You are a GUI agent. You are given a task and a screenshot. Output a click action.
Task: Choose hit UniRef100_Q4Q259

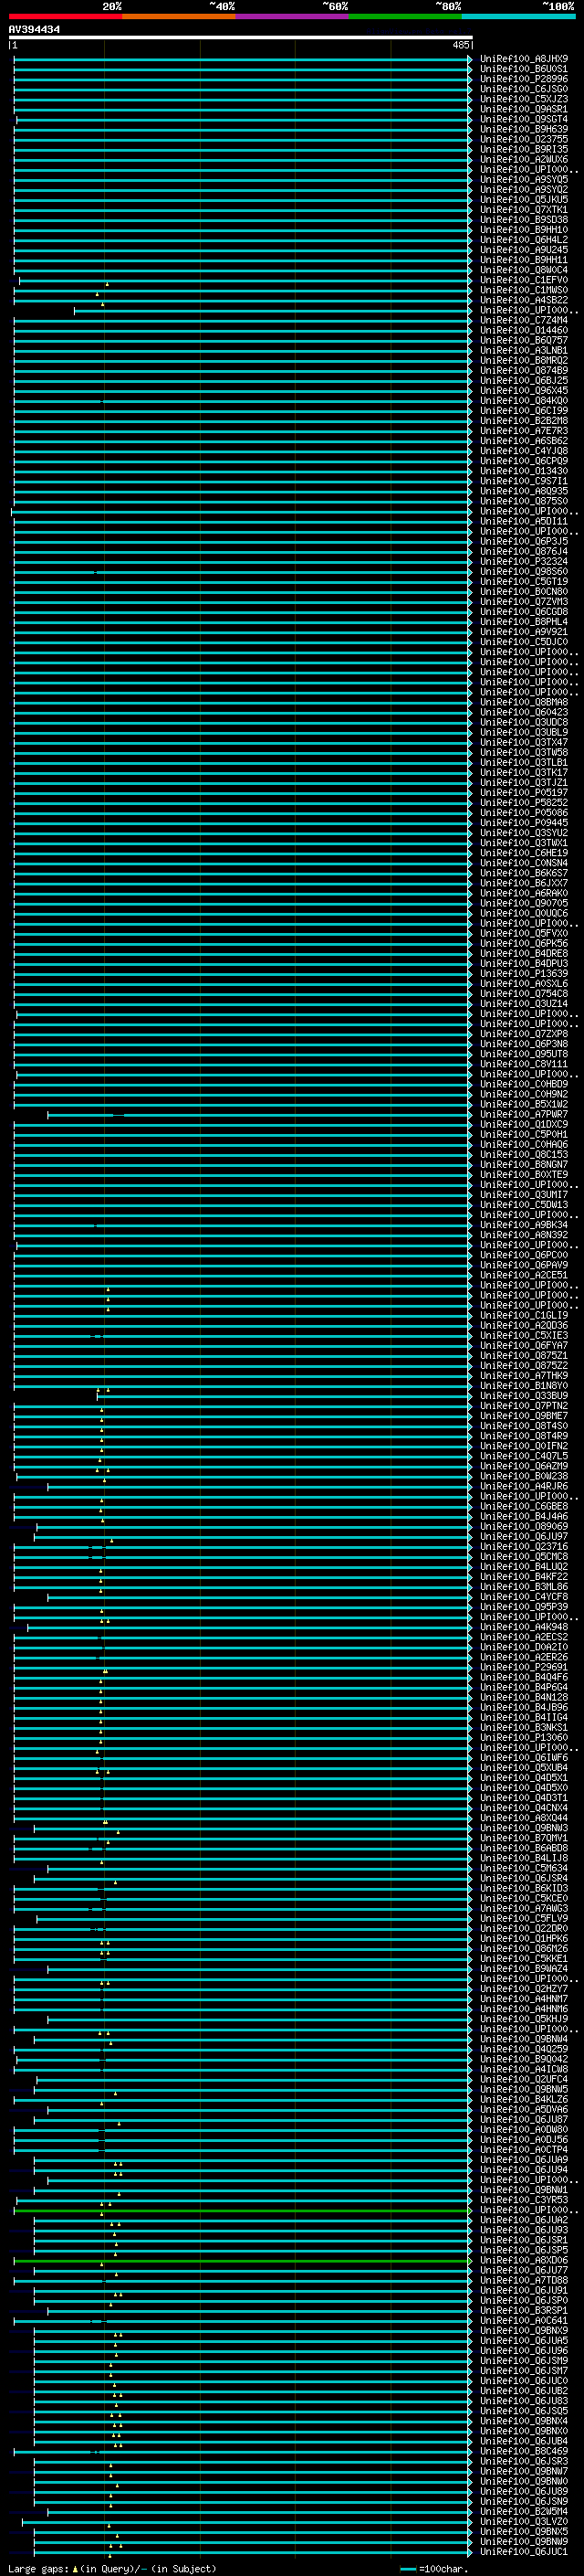coord(524,2049)
